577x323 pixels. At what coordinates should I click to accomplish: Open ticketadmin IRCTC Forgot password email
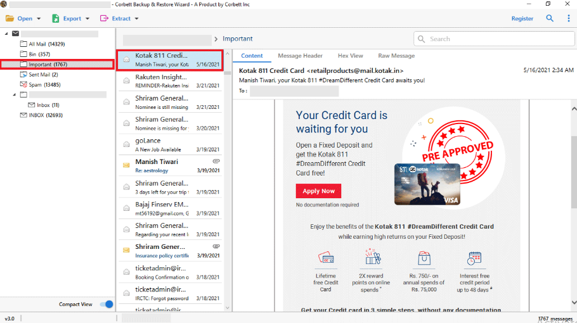click(x=170, y=294)
